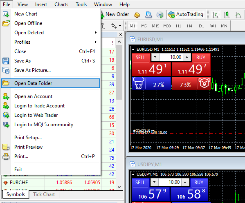Select Open Data Folder menu entry

coord(50,83)
